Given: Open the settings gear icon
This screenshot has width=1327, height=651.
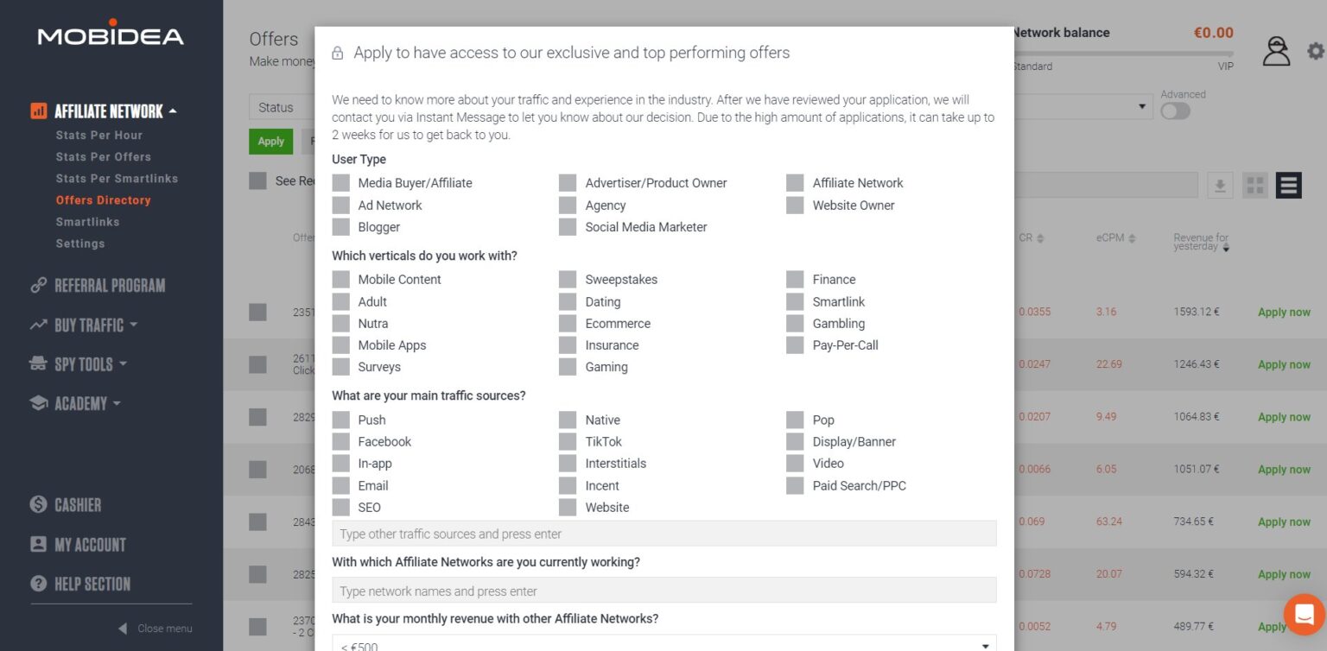Looking at the screenshot, I should pos(1315,52).
